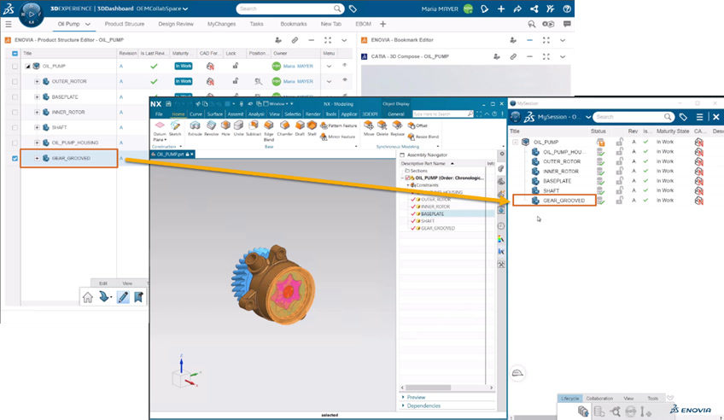Toggle the select-all checkbox in table header
The image size is (724, 420).
tap(15, 54)
